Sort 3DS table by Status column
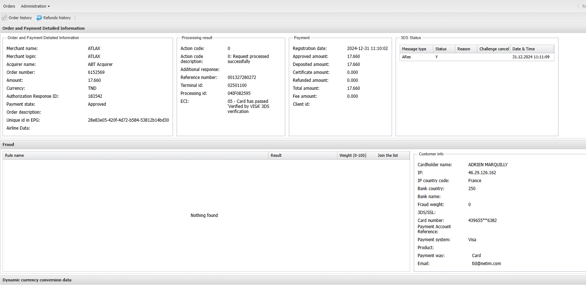Screen dimensions: 586x285 click(441, 49)
